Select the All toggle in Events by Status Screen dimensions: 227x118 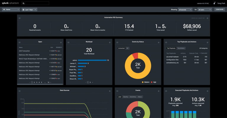point(127,48)
